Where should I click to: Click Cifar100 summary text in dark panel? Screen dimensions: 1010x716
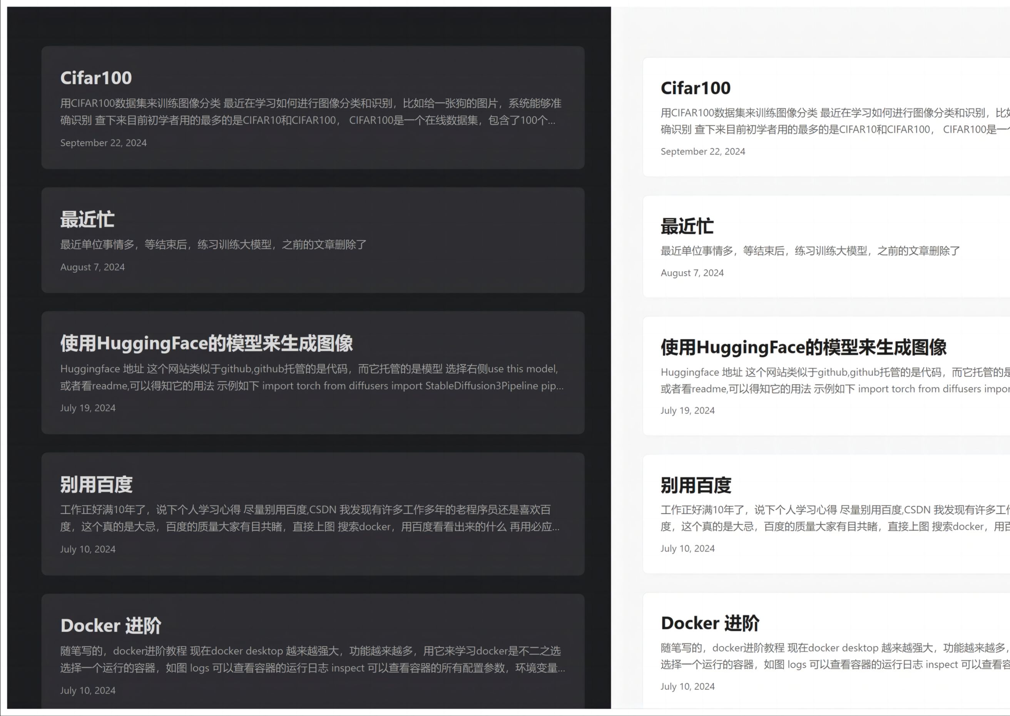click(x=311, y=112)
